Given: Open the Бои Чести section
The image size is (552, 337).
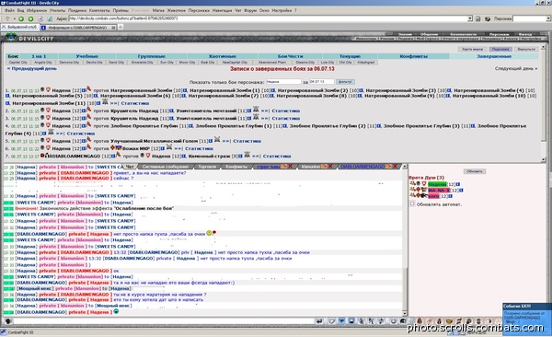Looking at the screenshot, I should coord(290,56).
